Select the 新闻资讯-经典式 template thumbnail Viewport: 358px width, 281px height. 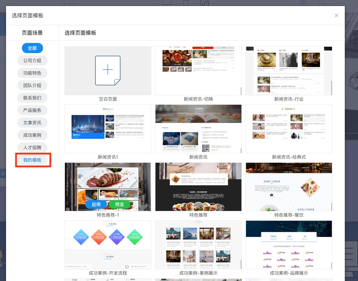(x=289, y=129)
